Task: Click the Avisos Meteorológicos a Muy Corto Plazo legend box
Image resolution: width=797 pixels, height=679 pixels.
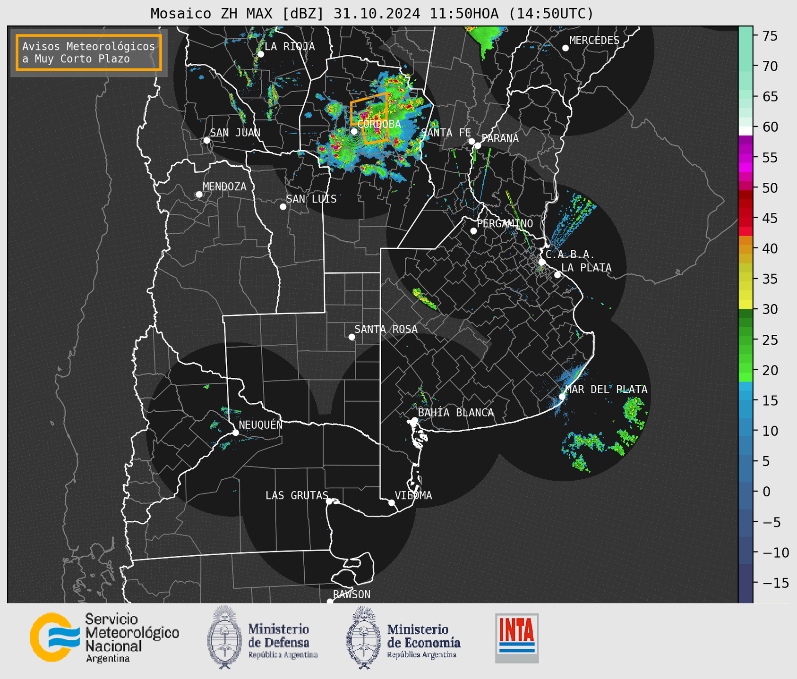Action: click(89, 52)
